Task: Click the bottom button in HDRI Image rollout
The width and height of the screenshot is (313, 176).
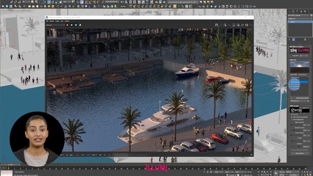Action: [x=300, y=153]
